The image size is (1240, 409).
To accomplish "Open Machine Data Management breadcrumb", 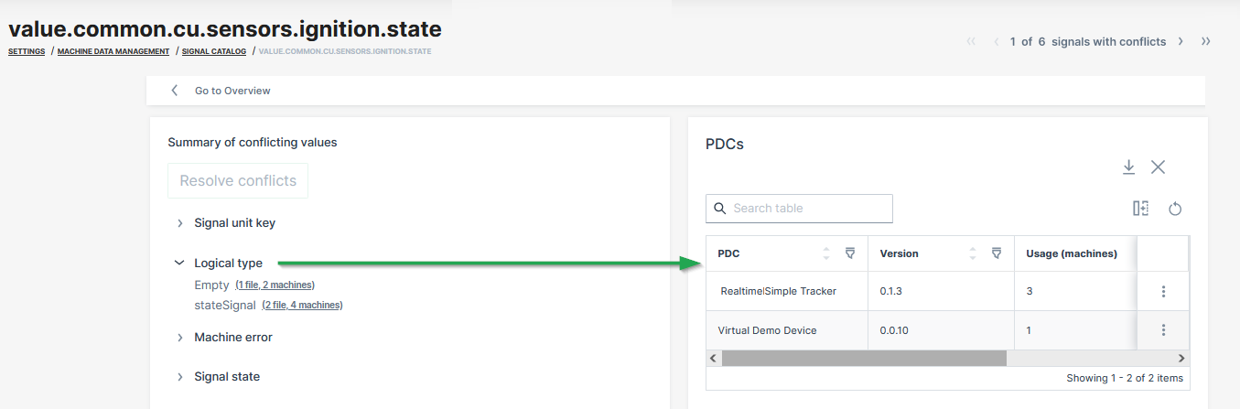I will click(x=113, y=51).
